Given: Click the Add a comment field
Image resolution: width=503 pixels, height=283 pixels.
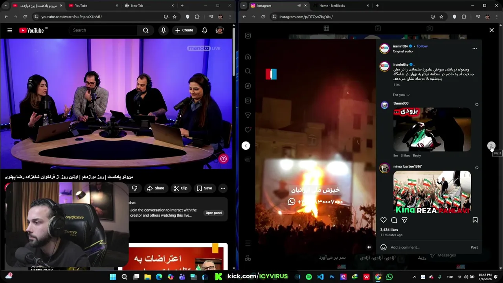Looking at the screenshot, I should click(428, 247).
